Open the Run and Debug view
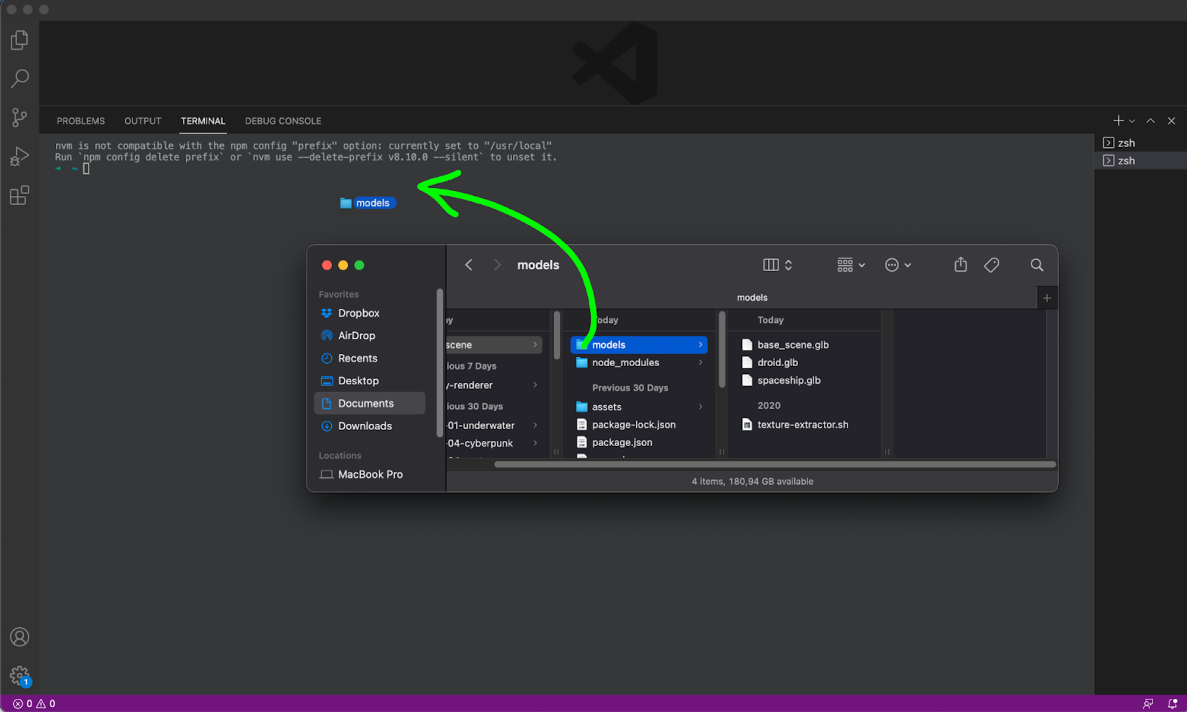This screenshot has width=1187, height=712. point(20,157)
